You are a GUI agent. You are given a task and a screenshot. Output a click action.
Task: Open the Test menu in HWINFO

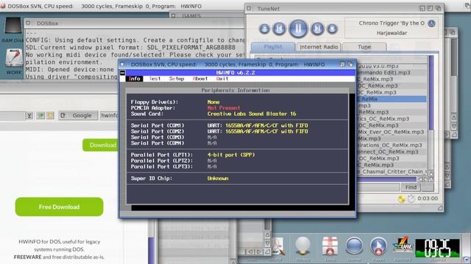(155, 78)
